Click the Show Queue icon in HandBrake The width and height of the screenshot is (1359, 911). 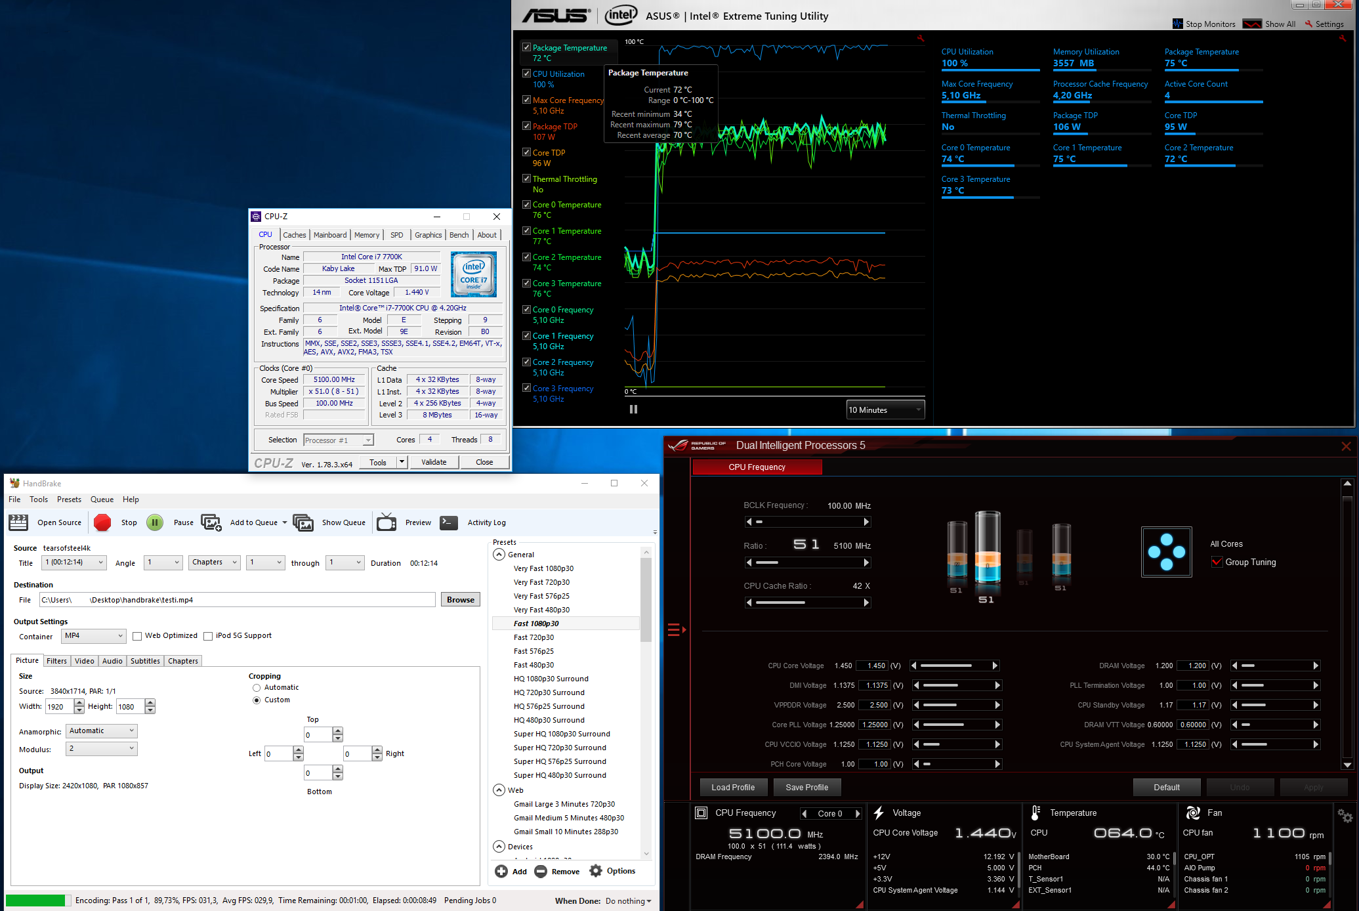click(x=303, y=522)
